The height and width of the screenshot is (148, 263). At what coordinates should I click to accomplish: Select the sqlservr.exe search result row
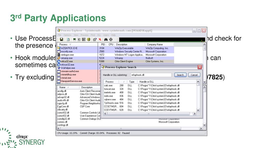(150, 99)
